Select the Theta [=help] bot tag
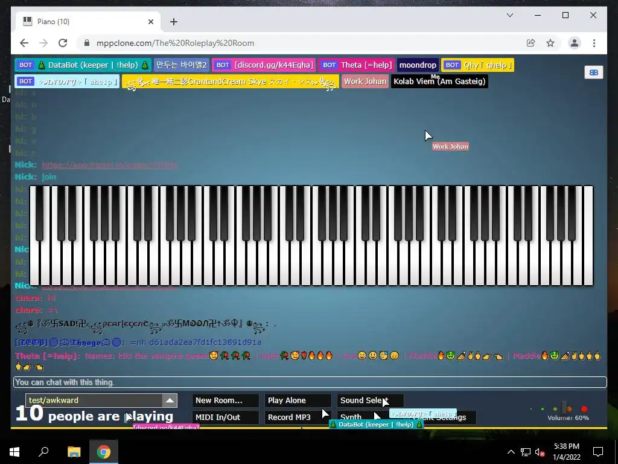The width and height of the screenshot is (618, 464). 356,65
